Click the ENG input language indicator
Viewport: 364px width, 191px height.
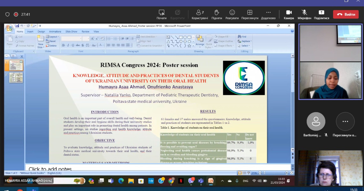click(245, 181)
